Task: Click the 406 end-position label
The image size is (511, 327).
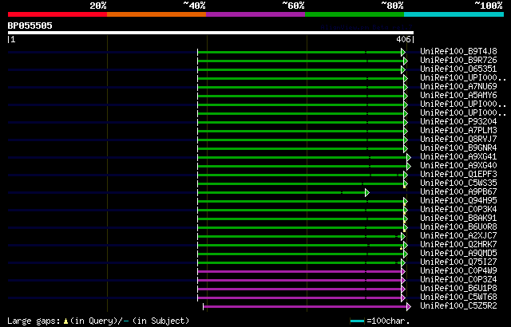Action: pyautogui.click(x=403, y=39)
